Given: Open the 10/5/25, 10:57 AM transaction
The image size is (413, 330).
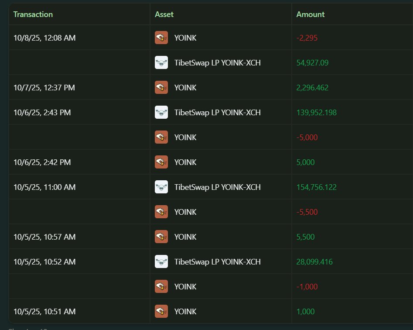Looking at the screenshot, I should click(x=44, y=237).
